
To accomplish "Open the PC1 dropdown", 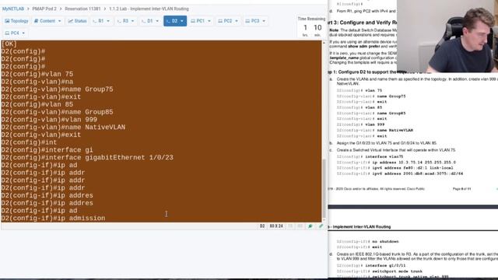I will 201,21.
